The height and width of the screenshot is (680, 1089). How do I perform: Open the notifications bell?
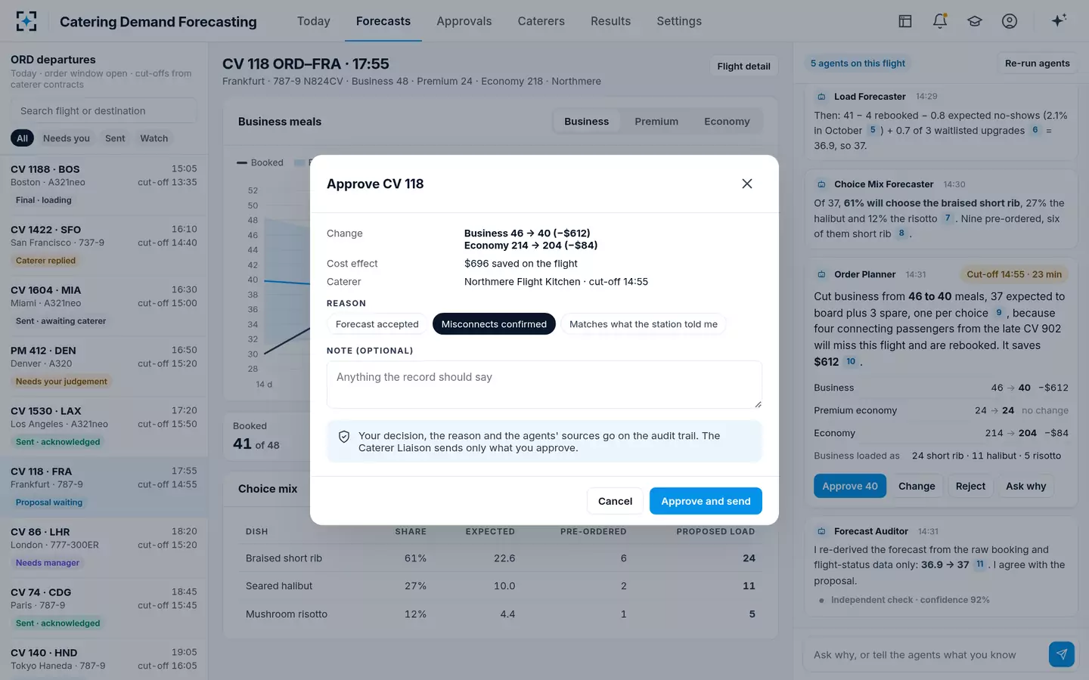pos(940,21)
